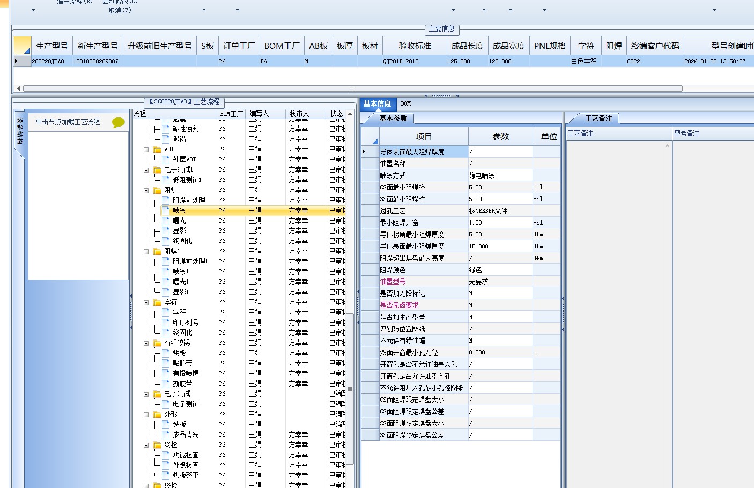Click the document icon beside 铣板
Screen dimensions: 754x488
166,425
